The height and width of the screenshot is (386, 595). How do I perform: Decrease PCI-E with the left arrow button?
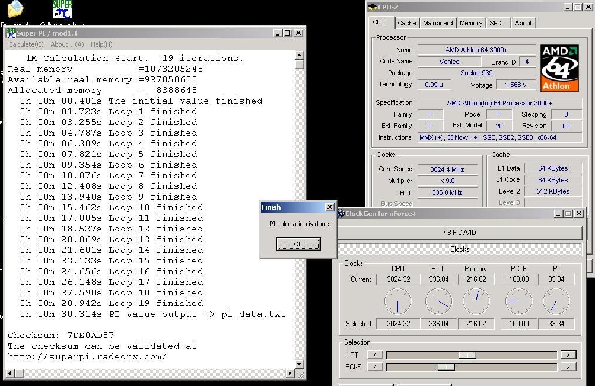[x=375, y=366]
